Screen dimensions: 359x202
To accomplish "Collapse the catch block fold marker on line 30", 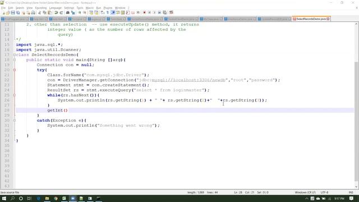I will click(15, 121).
